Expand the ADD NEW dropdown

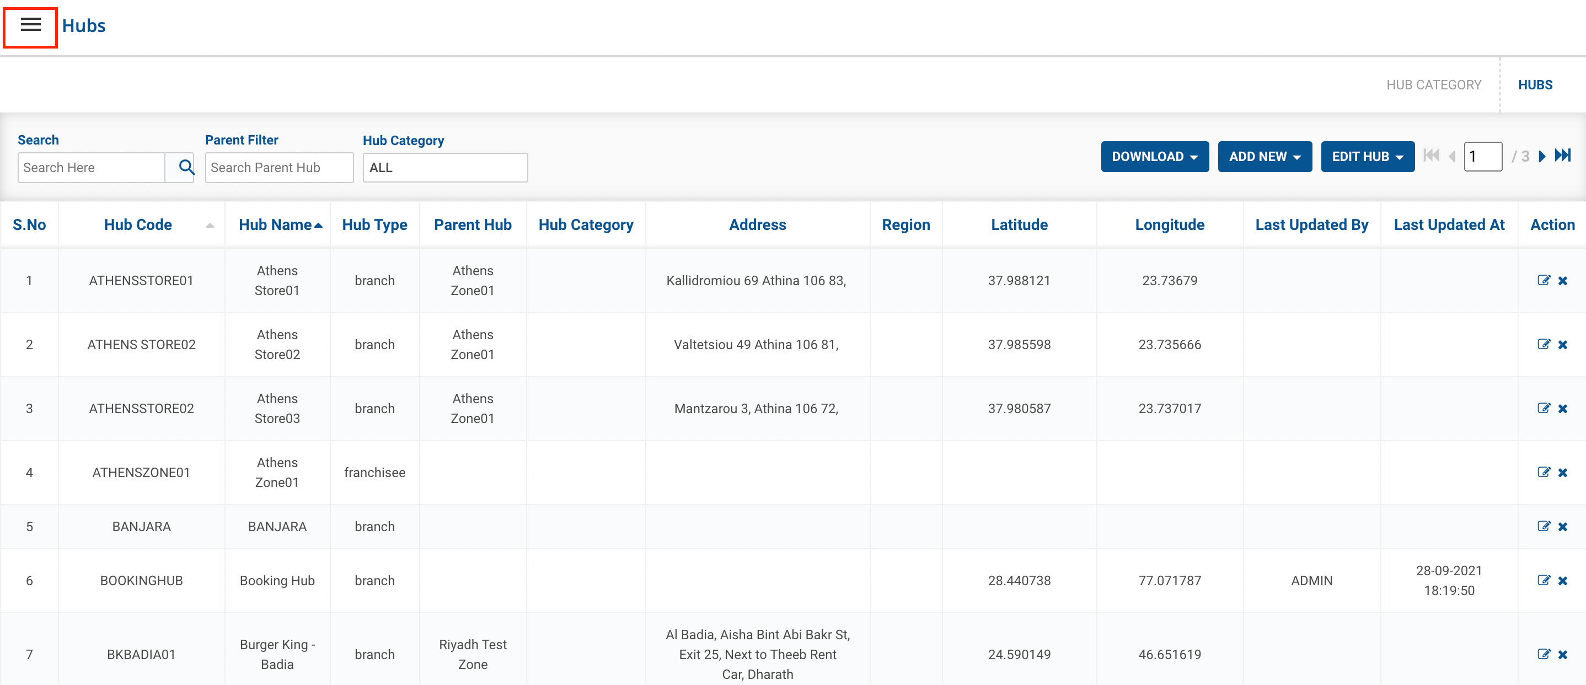pyautogui.click(x=1264, y=157)
